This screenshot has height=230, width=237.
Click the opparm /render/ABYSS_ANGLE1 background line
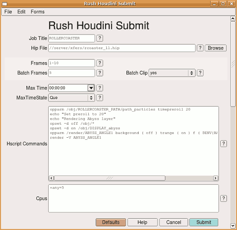(x=134, y=133)
